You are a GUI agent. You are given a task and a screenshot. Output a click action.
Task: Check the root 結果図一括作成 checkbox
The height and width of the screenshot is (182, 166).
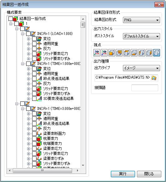[11, 18]
